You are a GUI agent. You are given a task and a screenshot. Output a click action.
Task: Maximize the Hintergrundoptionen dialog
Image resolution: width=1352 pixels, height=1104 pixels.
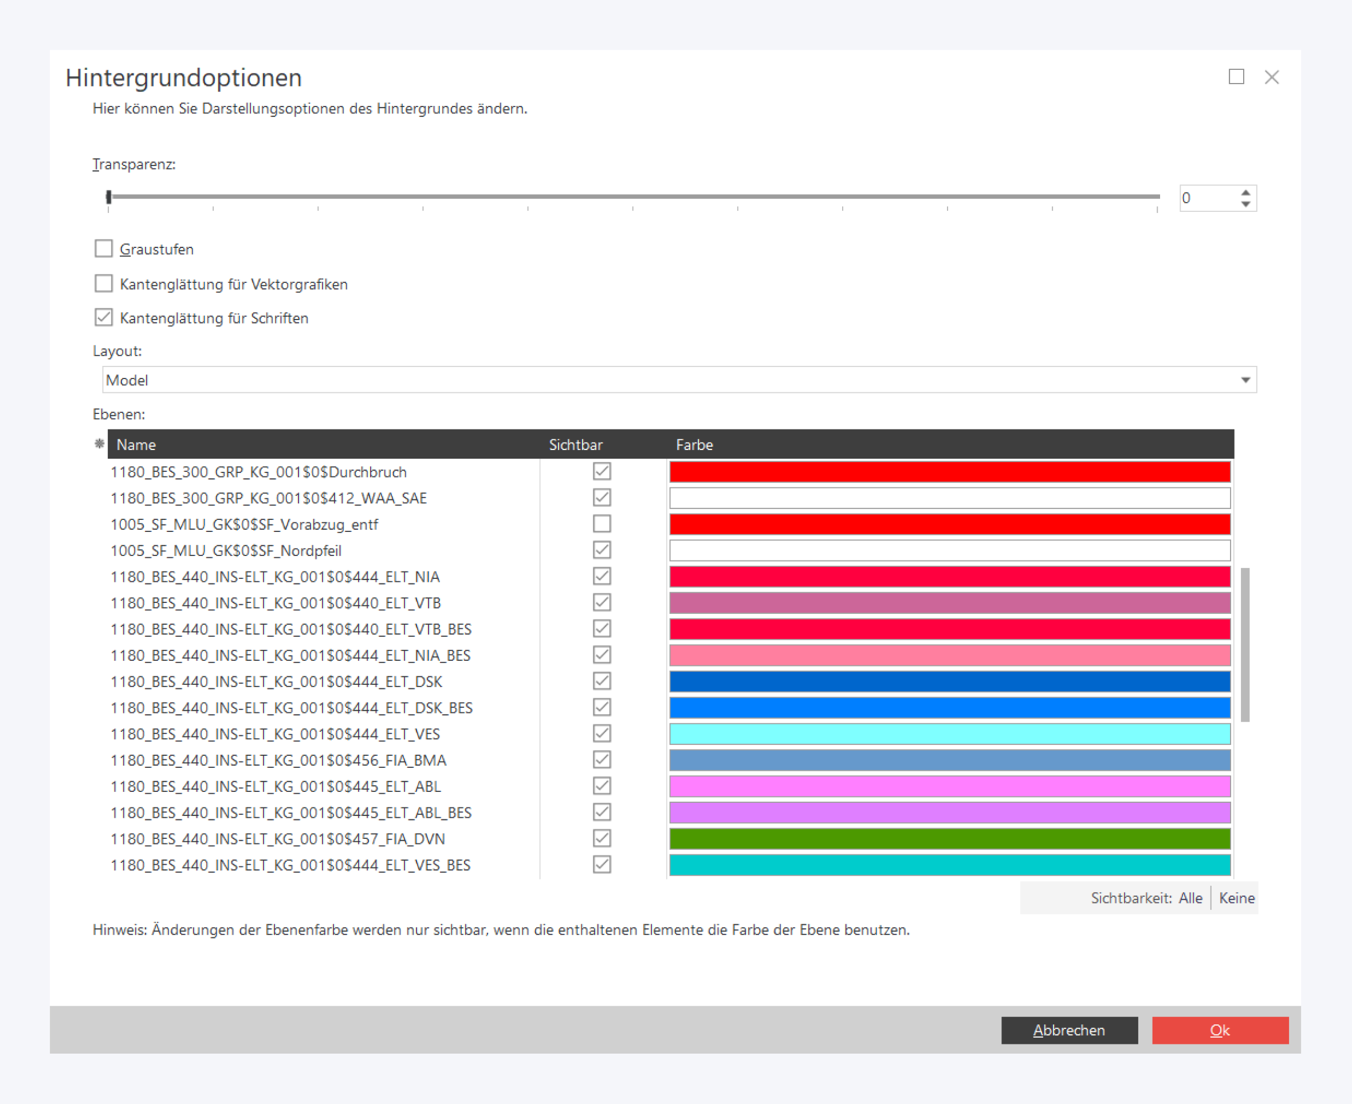[1236, 77]
